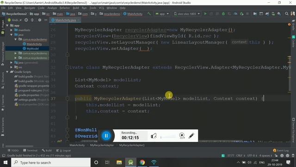Open Search Everywhere magnifier icon

pyautogui.click(x=287, y=14)
